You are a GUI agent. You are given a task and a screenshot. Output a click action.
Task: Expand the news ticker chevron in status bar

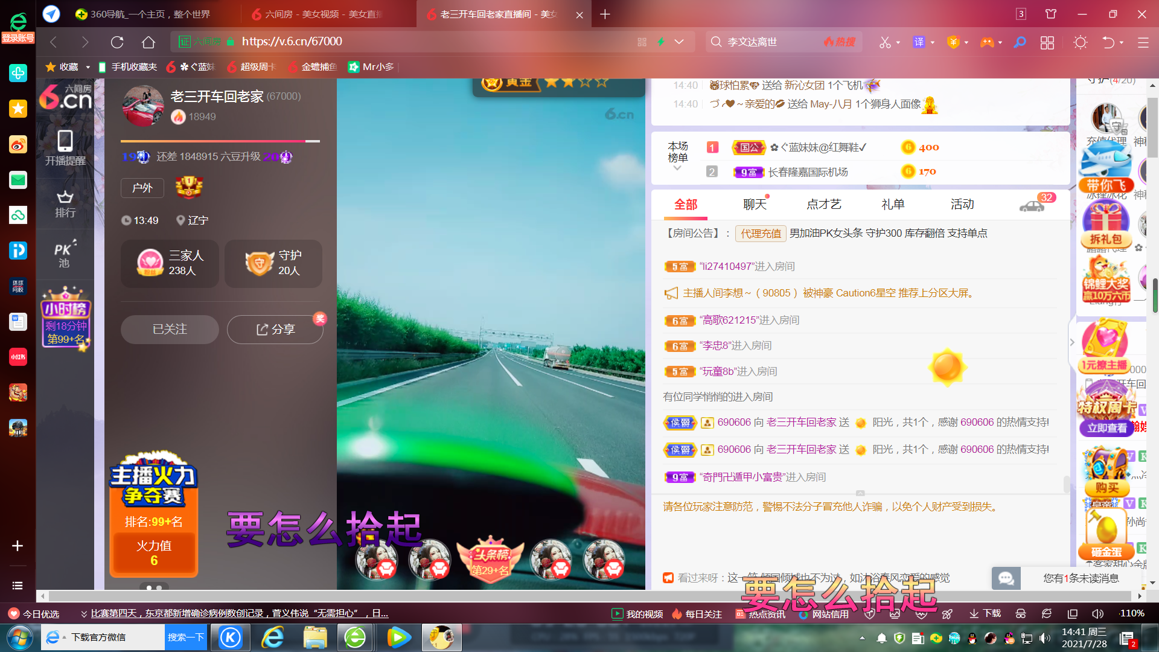click(x=84, y=614)
